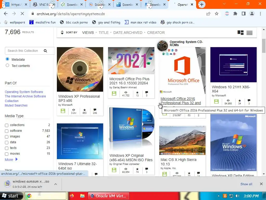The height and width of the screenshot is (200, 266).
Task: Sort results by Title
Action: [103, 33]
